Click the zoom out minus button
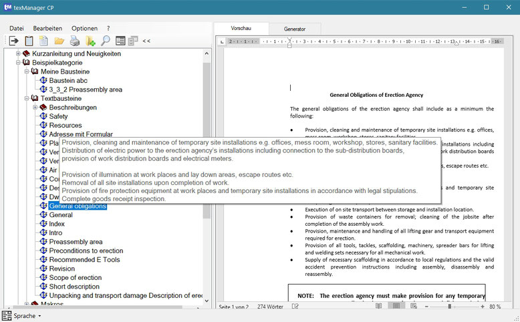 click(426, 307)
